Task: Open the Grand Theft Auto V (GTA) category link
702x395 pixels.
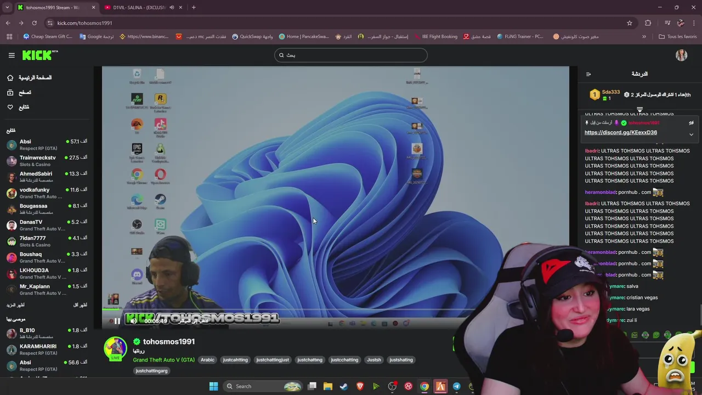Action: coord(163,360)
